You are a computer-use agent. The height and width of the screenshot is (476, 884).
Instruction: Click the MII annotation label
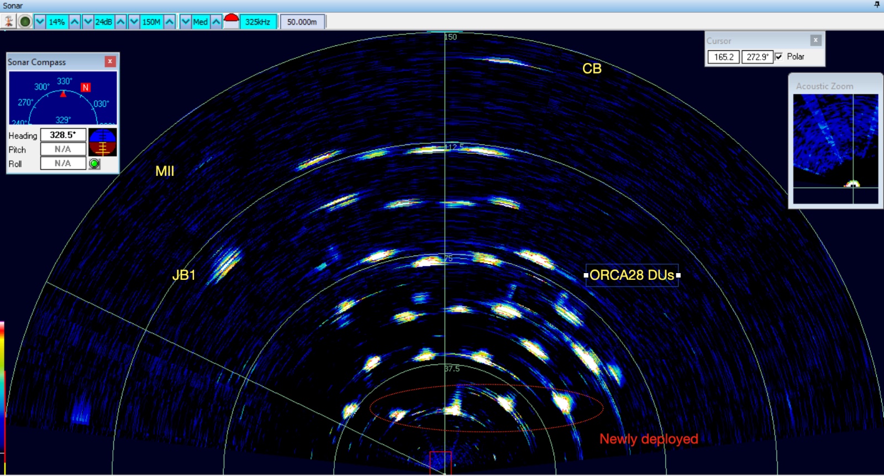click(x=165, y=171)
